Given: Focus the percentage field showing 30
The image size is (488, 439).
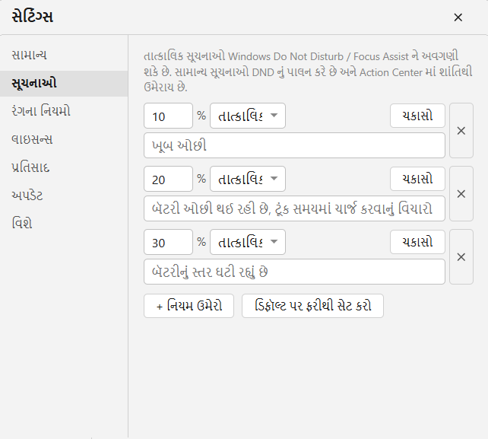Looking at the screenshot, I should [x=168, y=242].
